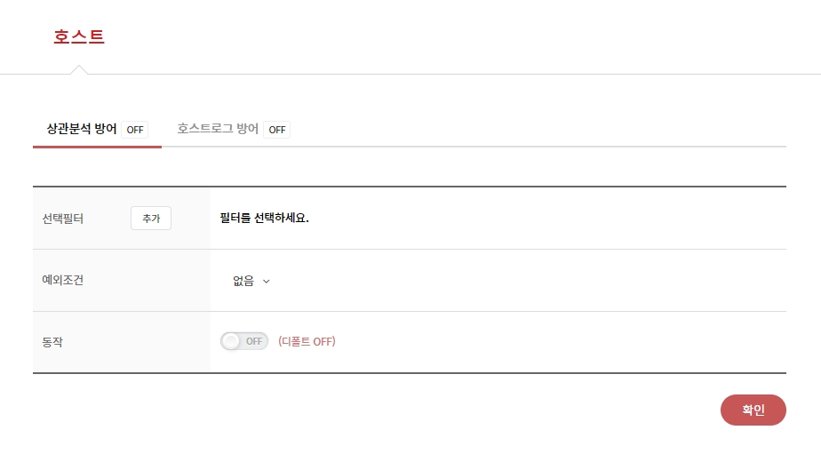Click the chevron arrow next to 없음
Screen dimensions: 821x454
267,282
